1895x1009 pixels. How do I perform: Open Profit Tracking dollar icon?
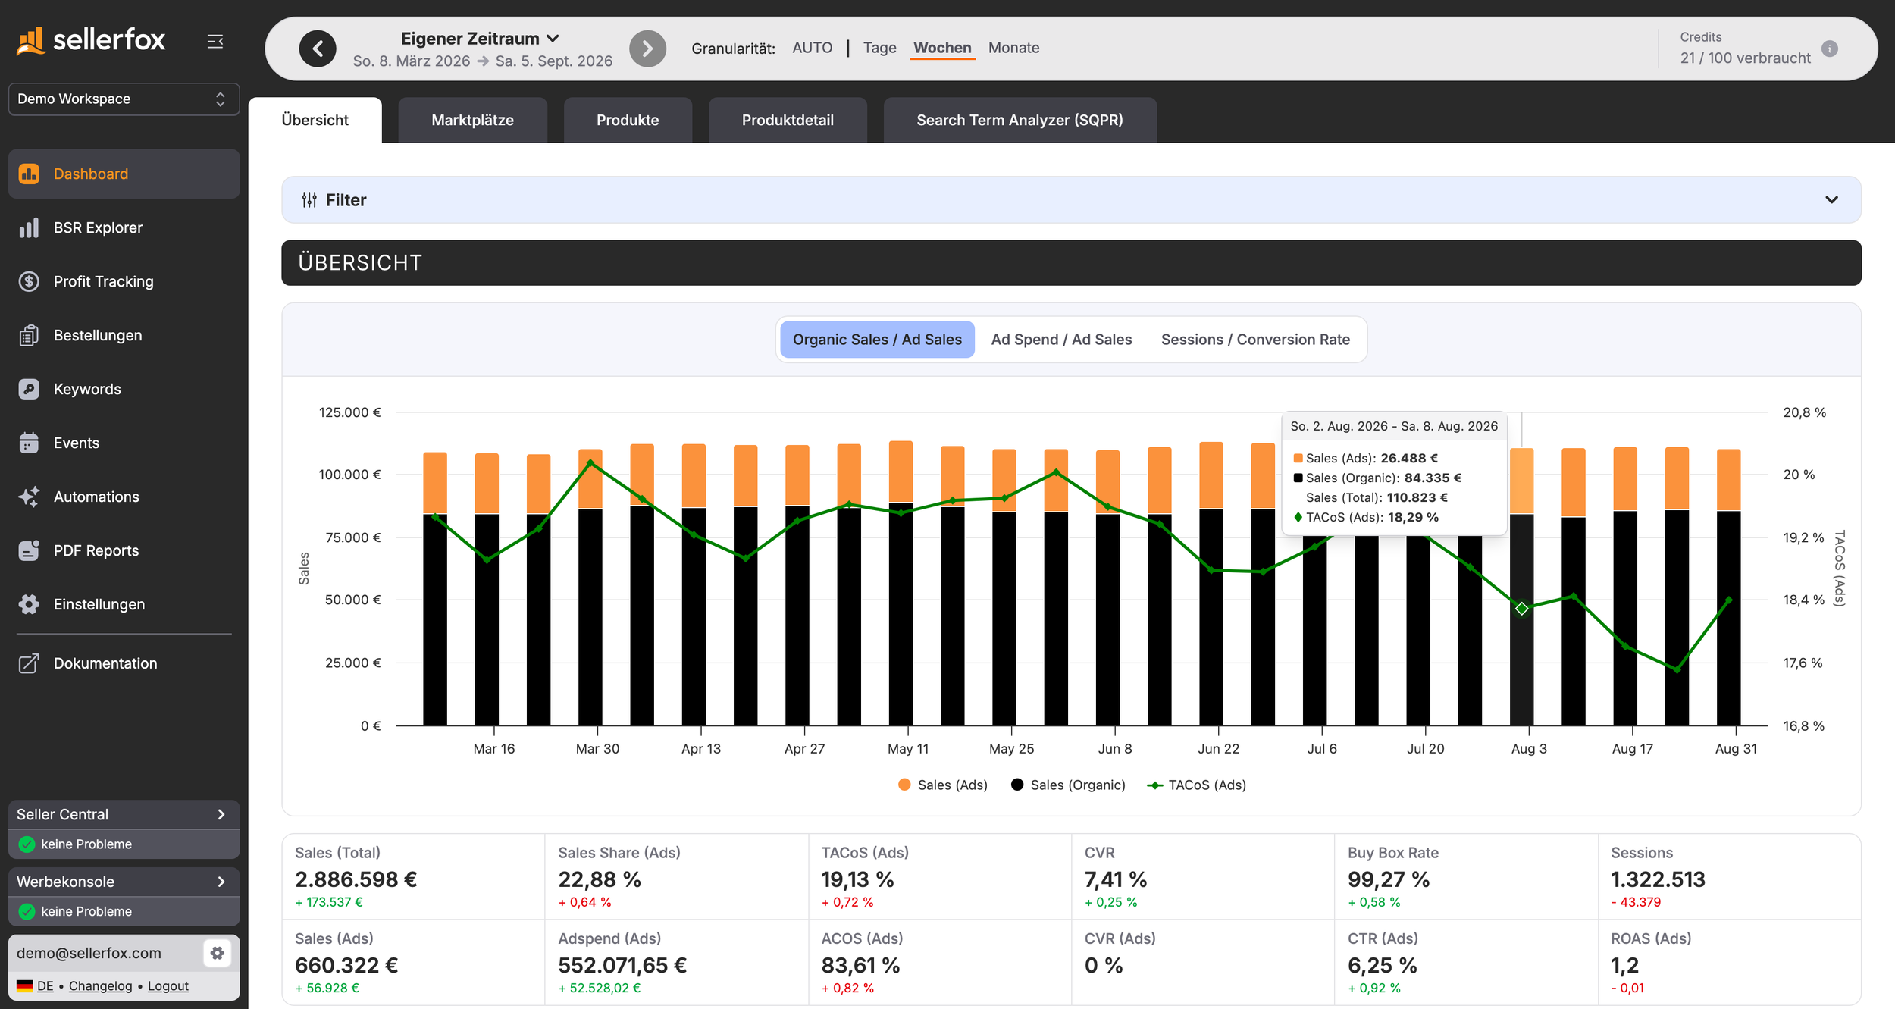pos(29,281)
